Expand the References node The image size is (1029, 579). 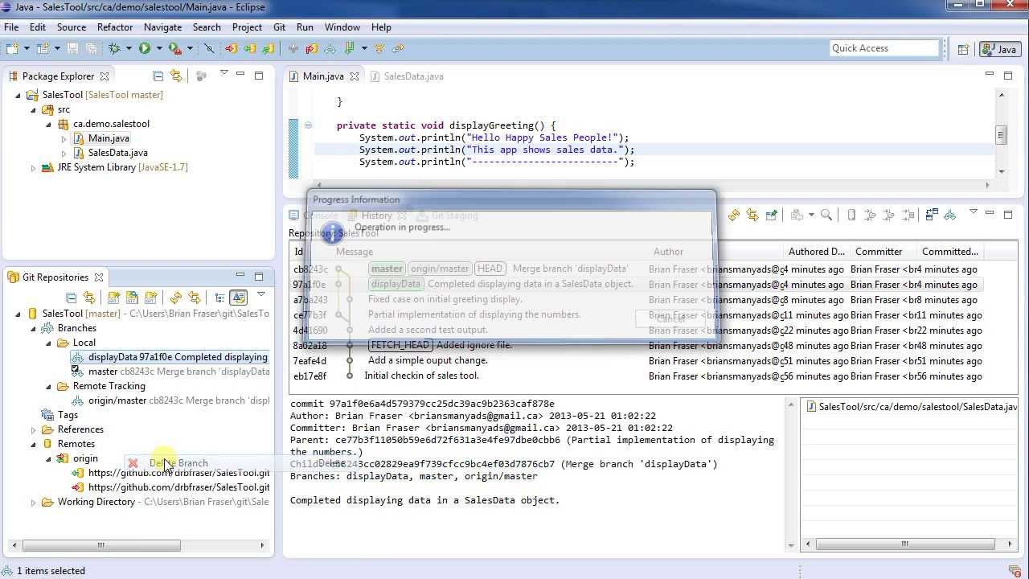point(34,429)
